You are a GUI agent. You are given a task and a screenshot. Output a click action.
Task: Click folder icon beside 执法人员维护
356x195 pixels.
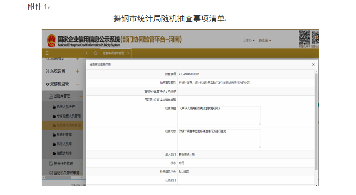(54, 107)
